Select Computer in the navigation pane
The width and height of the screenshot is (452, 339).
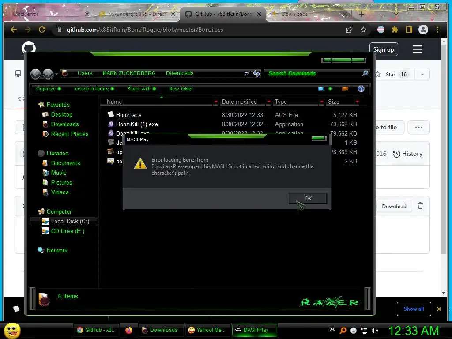[x=59, y=211]
